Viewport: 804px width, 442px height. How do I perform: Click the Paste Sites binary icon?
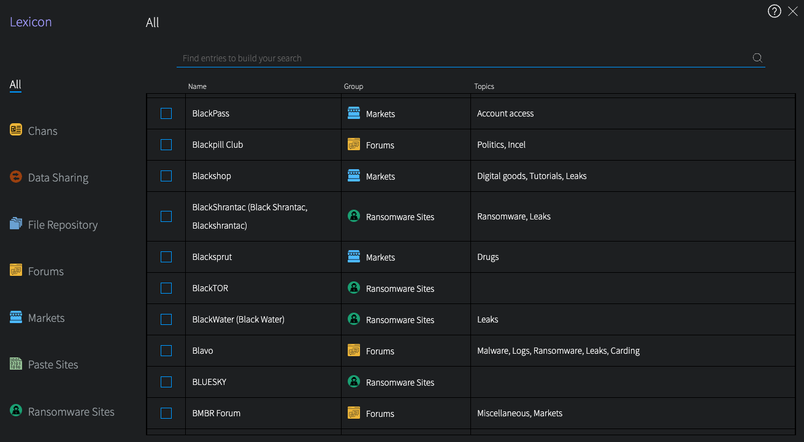(16, 364)
